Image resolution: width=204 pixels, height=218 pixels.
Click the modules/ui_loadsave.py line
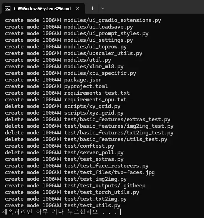coord(69,27)
